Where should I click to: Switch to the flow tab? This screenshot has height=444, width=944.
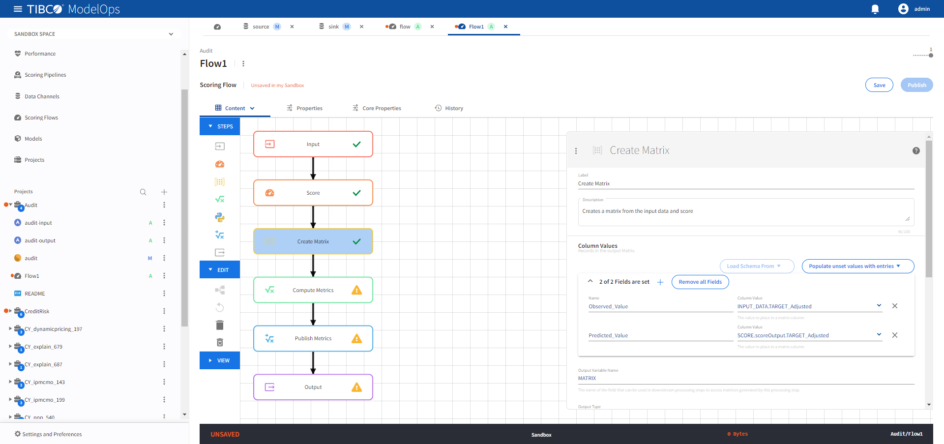[405, 27]
